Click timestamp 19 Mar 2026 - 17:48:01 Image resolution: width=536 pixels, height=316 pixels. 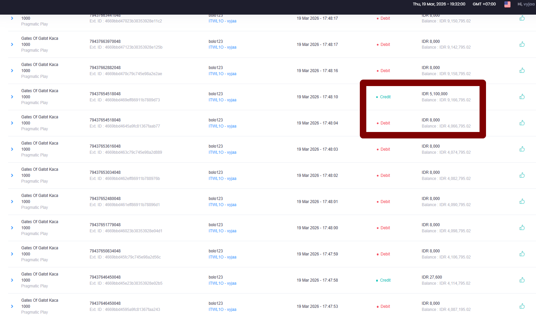[317, 202]
